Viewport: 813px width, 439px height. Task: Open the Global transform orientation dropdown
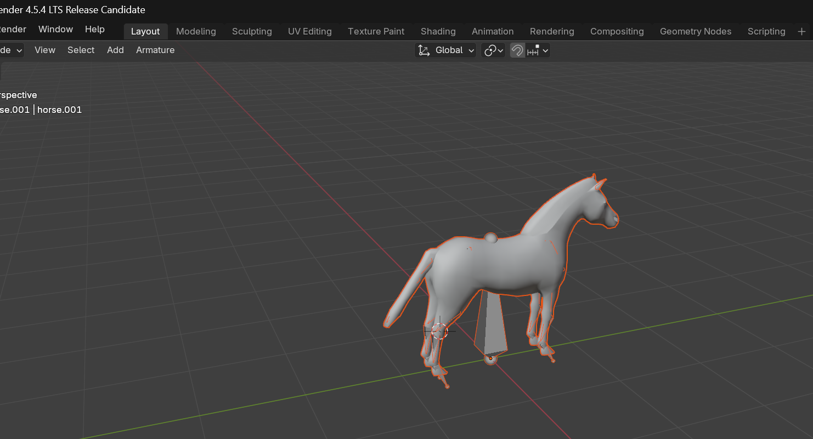(446, 50)
